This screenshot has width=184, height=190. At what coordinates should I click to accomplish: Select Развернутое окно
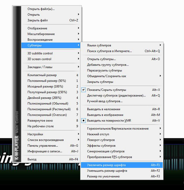coord(51,121)
